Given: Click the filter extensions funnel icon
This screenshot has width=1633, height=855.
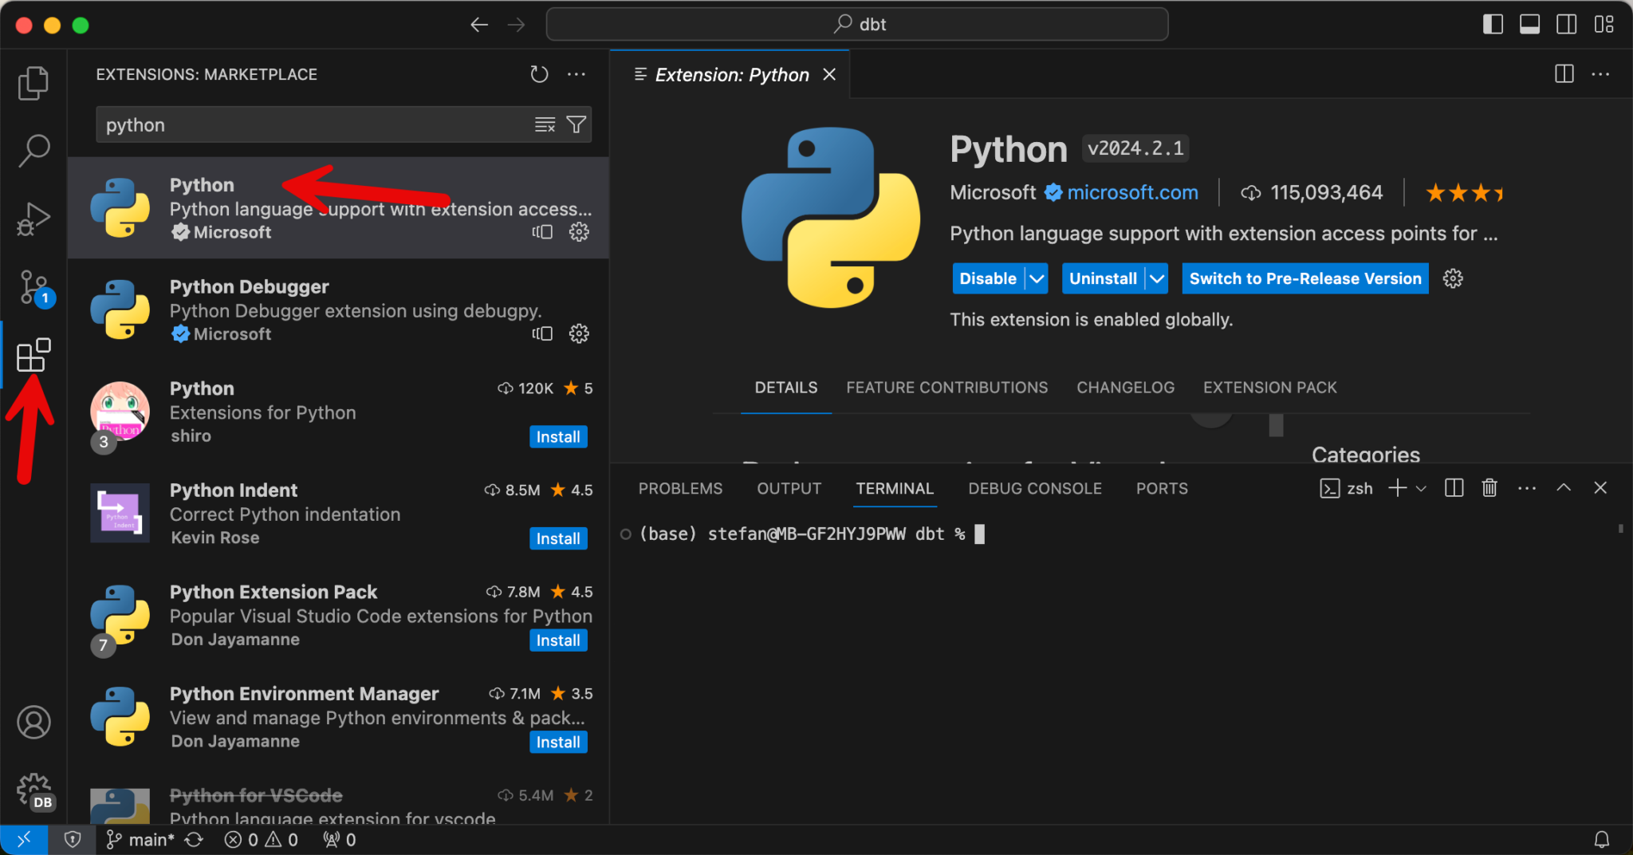Looking at the screenshot, I should (576, 125).
